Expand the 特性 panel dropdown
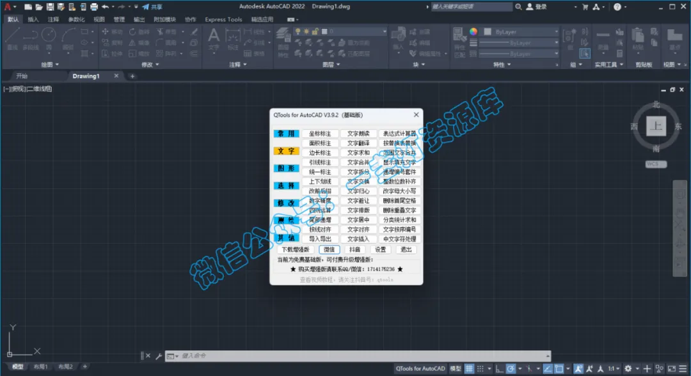 pos(502,65)
